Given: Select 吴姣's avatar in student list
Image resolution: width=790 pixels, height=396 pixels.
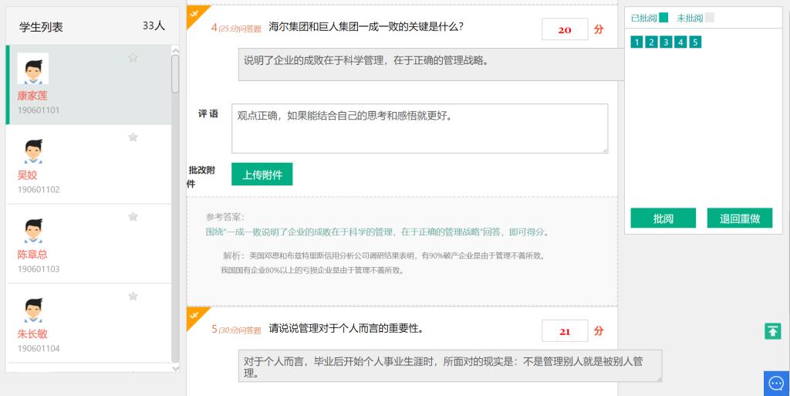Looking at the screenshot, I should pyautogui.click(x=33, y=151).
